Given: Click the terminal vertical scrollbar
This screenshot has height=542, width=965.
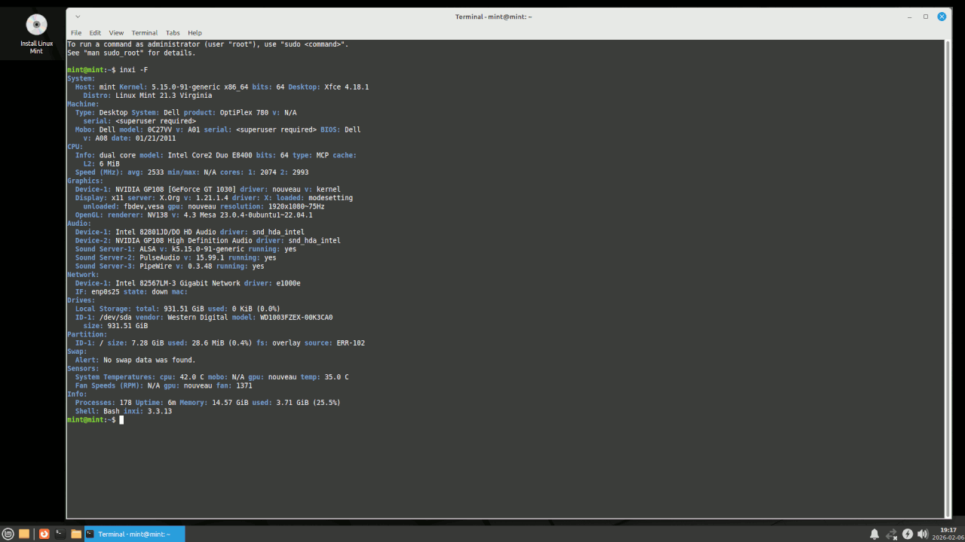Looking at the screenshot, I should coord(947,279).
